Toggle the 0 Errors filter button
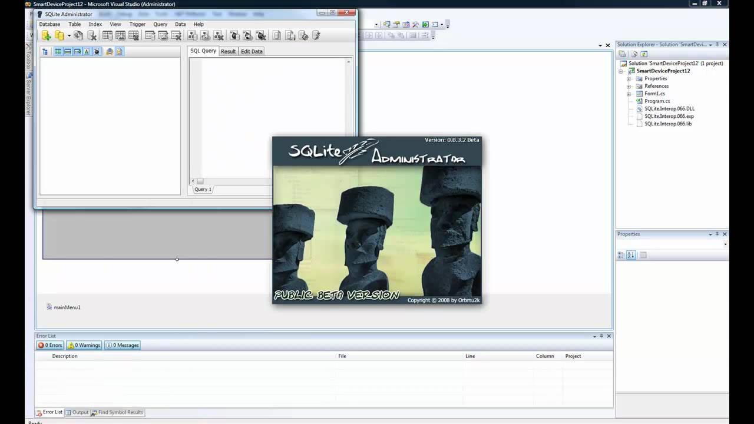 50,346
